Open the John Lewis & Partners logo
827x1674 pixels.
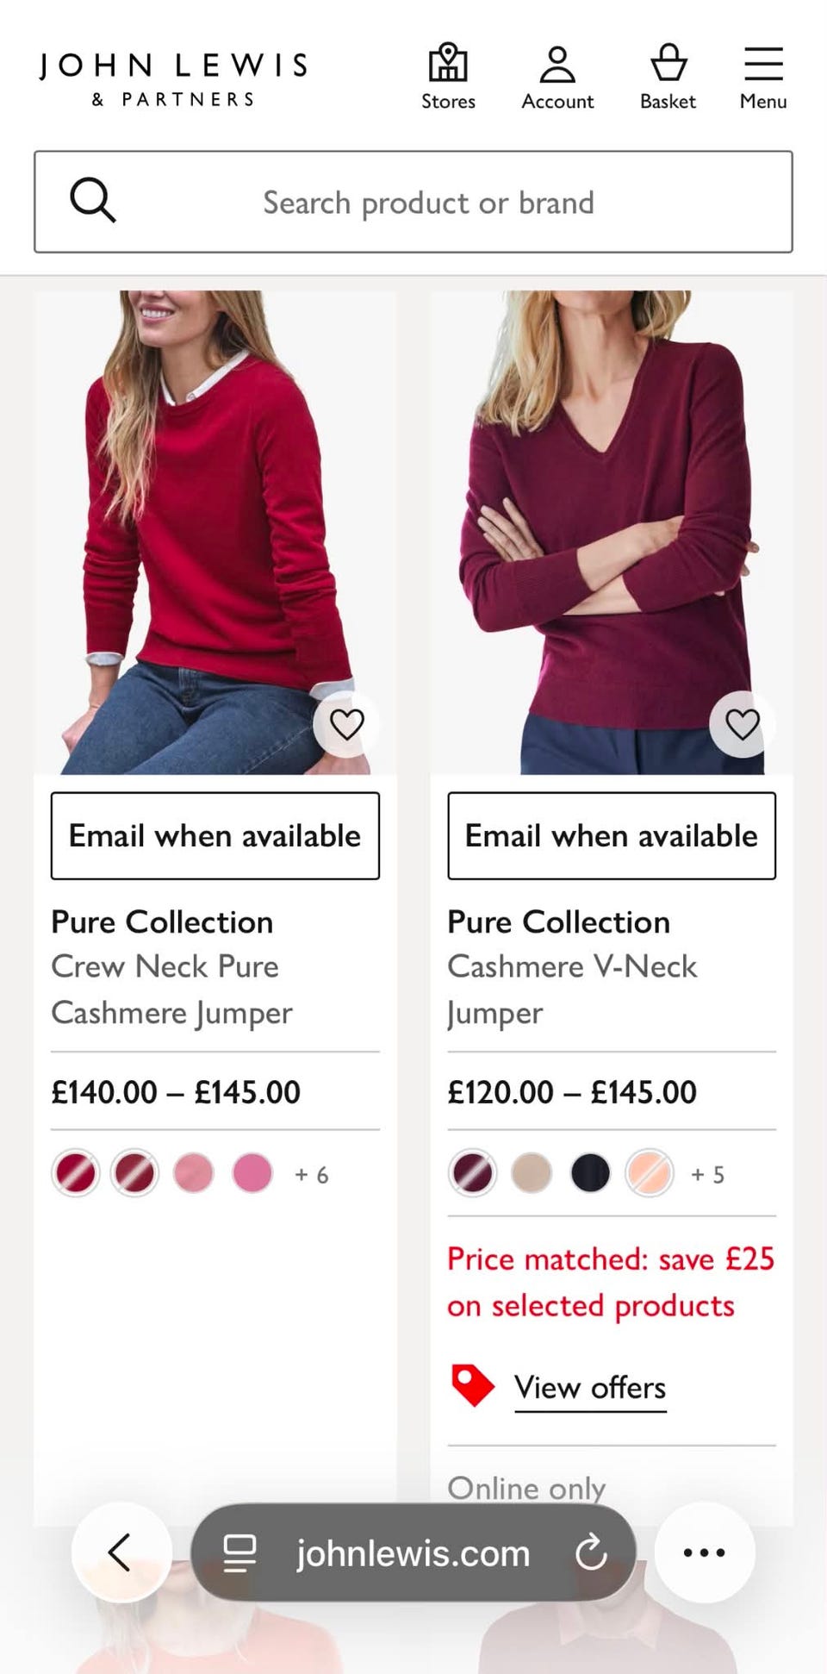pyautogui.click(x=173, y=78)
